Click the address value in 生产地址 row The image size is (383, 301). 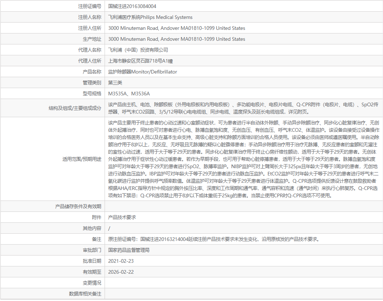[177, 39]
